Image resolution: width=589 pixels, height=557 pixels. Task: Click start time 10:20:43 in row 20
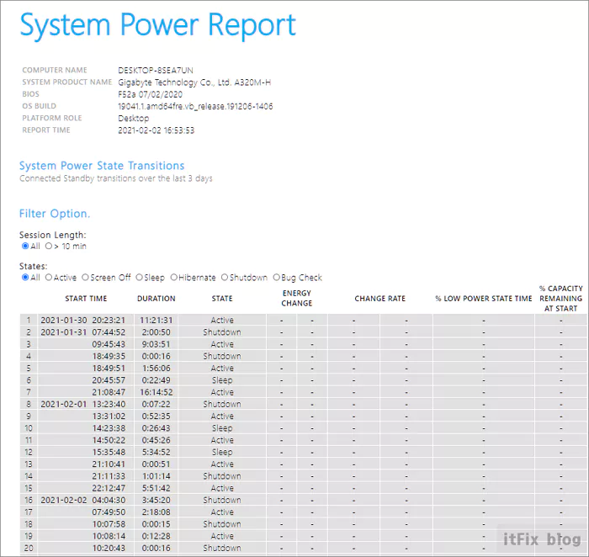point(109,549)
